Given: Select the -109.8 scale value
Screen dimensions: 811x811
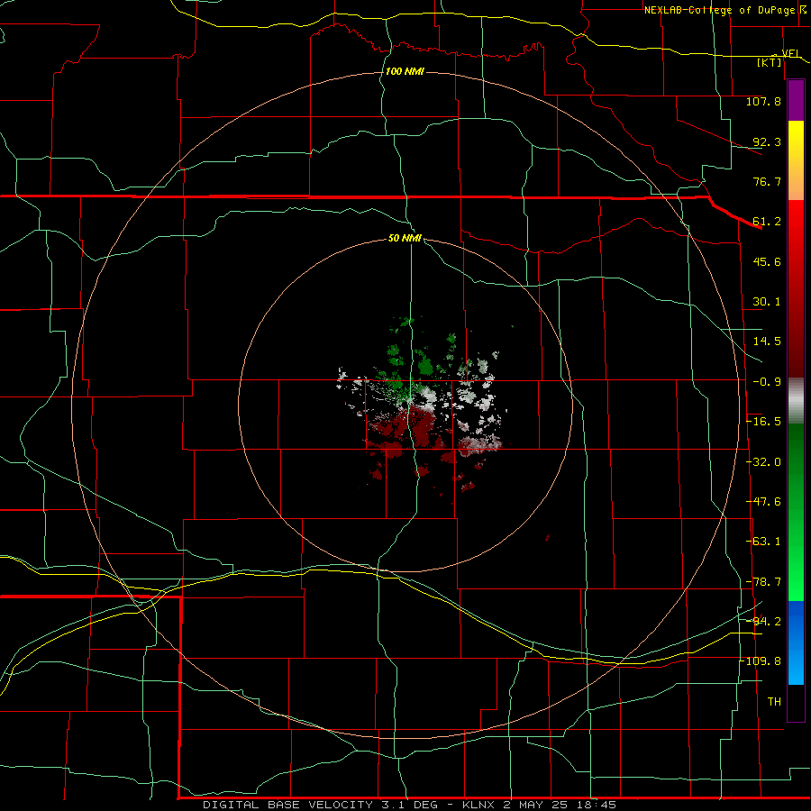Looking at the screenshot, I should [x=761, y=661].
